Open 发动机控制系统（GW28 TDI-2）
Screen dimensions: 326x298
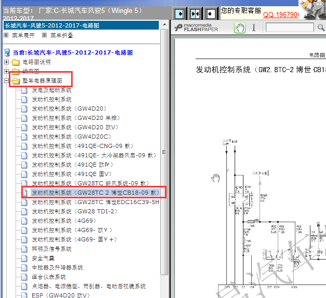[75, 211]
